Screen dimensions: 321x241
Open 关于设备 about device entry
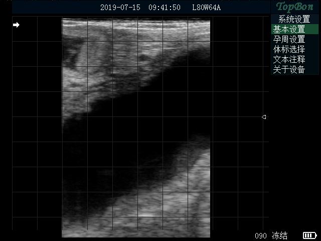289,70
